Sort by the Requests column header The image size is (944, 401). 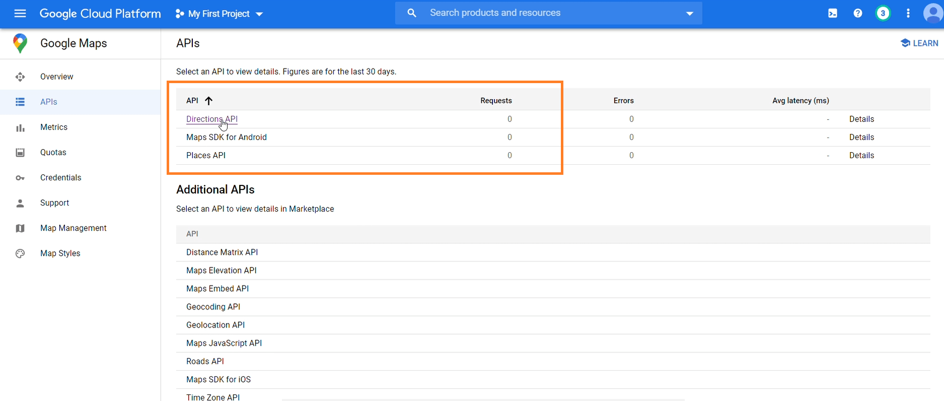click(x=496, y=101)
